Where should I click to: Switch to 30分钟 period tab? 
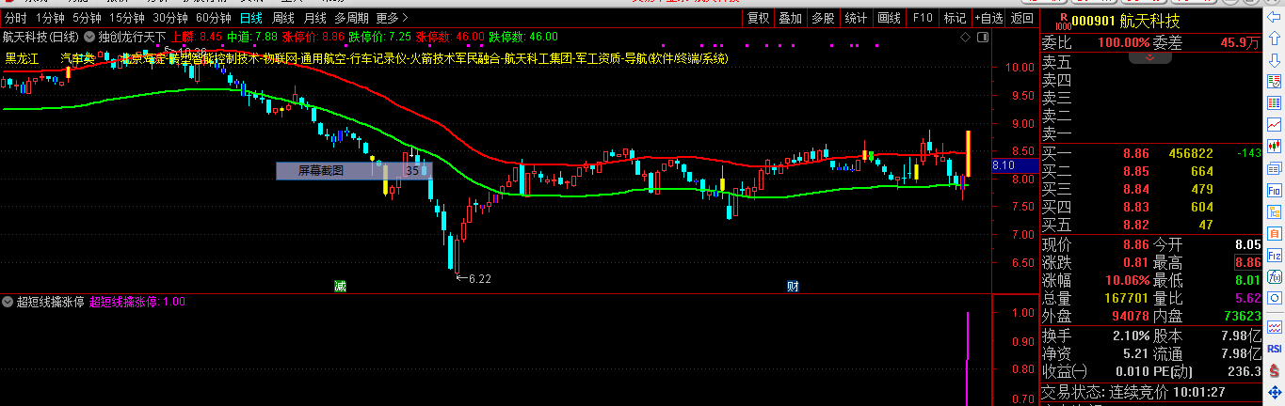170,18
